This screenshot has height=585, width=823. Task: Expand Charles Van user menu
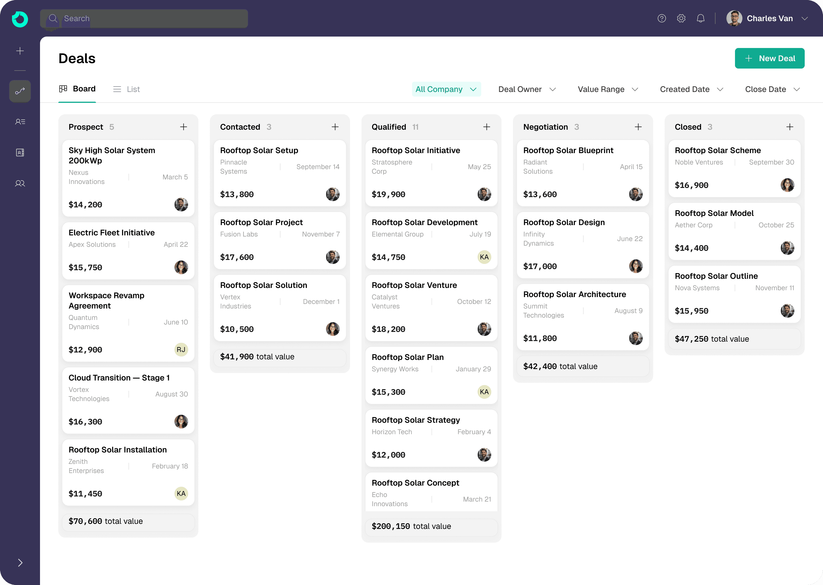pyautogui.click(x=804, y=18)
